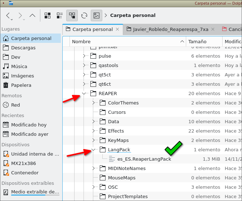Expand the KeyMaps folder
This screenshot has height=201, width=242.
coord(93,140)
